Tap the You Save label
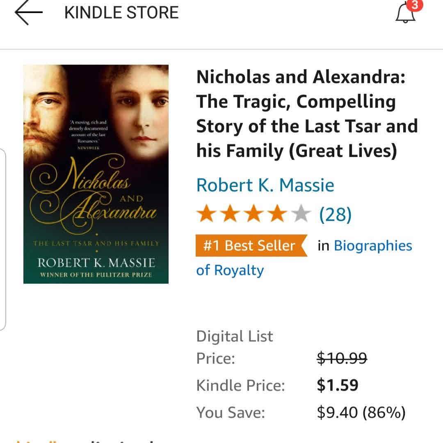Viewport: 443px width, 443px height. tap(231, 412)
